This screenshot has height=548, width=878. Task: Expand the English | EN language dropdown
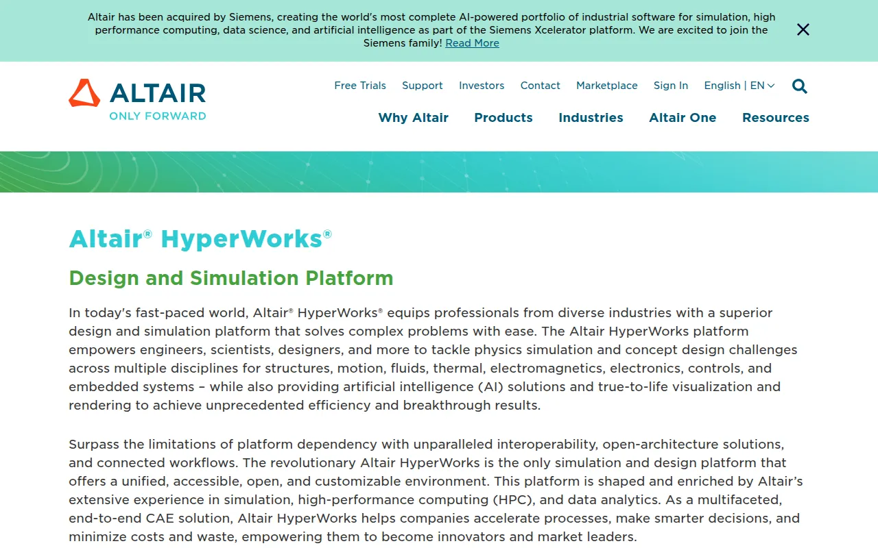(739, 86)
